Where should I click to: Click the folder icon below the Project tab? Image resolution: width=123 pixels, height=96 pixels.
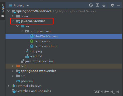(3, 16)
